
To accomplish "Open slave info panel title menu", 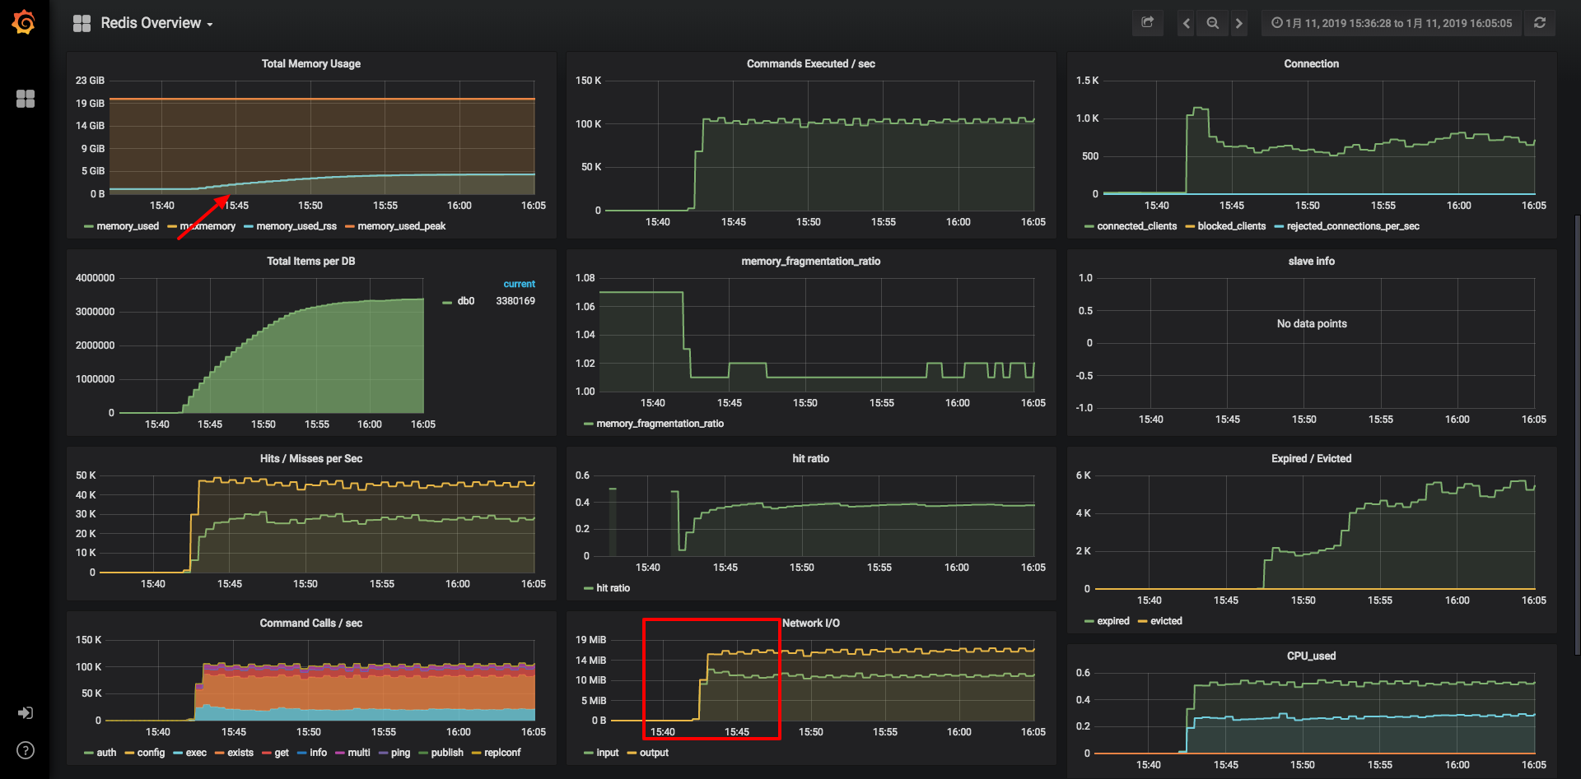I will 1312,261.
